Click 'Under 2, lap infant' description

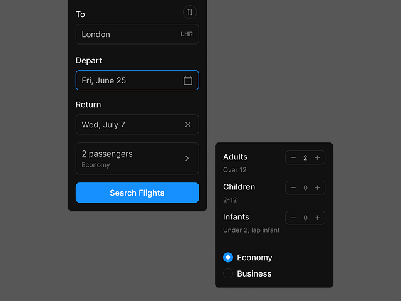click(251, 230)
